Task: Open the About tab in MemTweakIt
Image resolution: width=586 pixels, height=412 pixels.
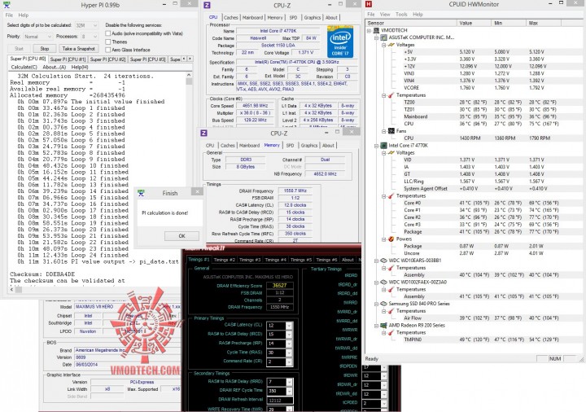Action: coord(348,260)
